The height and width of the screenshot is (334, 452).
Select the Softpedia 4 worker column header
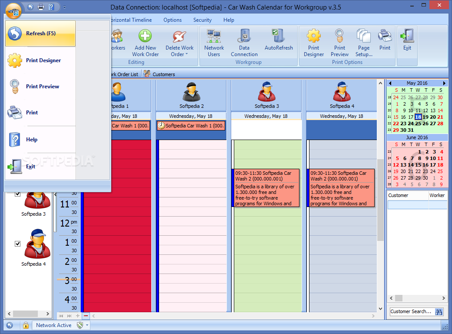342,95
